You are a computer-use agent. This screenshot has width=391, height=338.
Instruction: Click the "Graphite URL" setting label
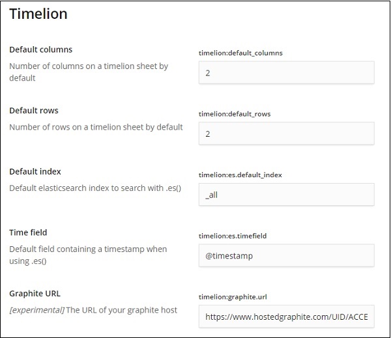[35, 293]
